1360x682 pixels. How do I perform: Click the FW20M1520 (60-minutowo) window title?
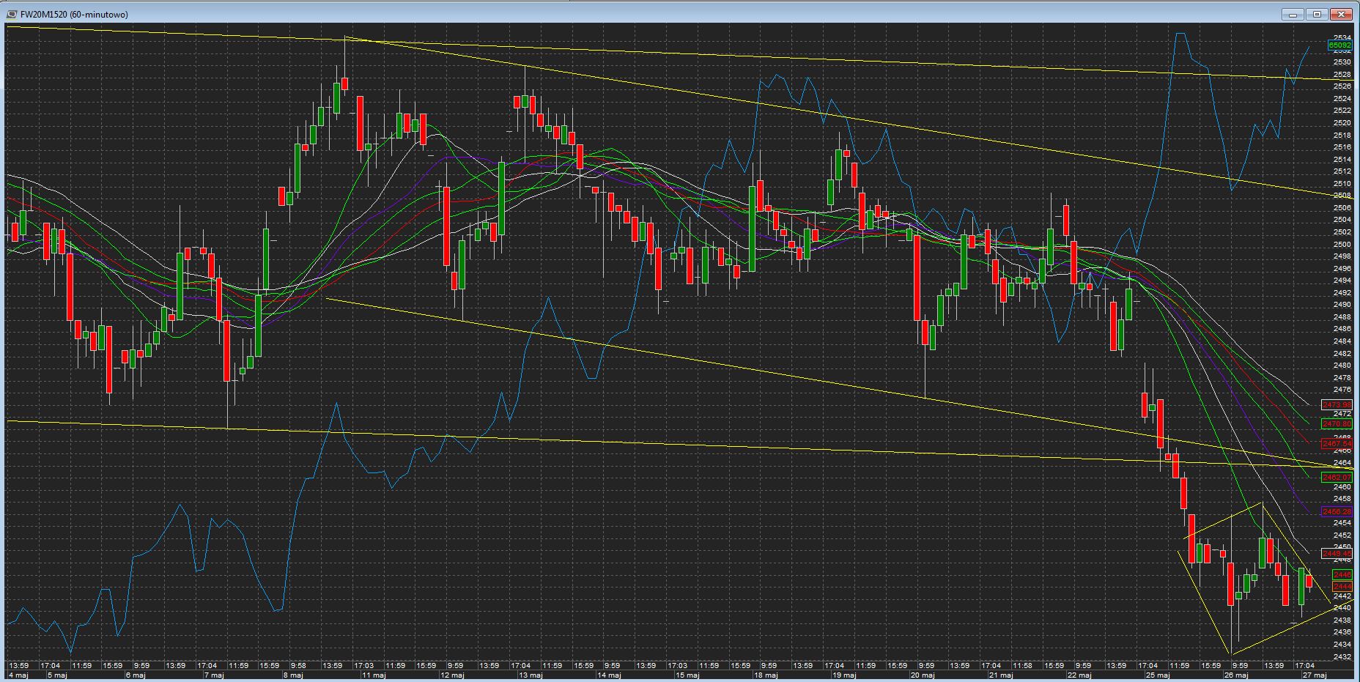pyautogui.click(x=74, y=14)
